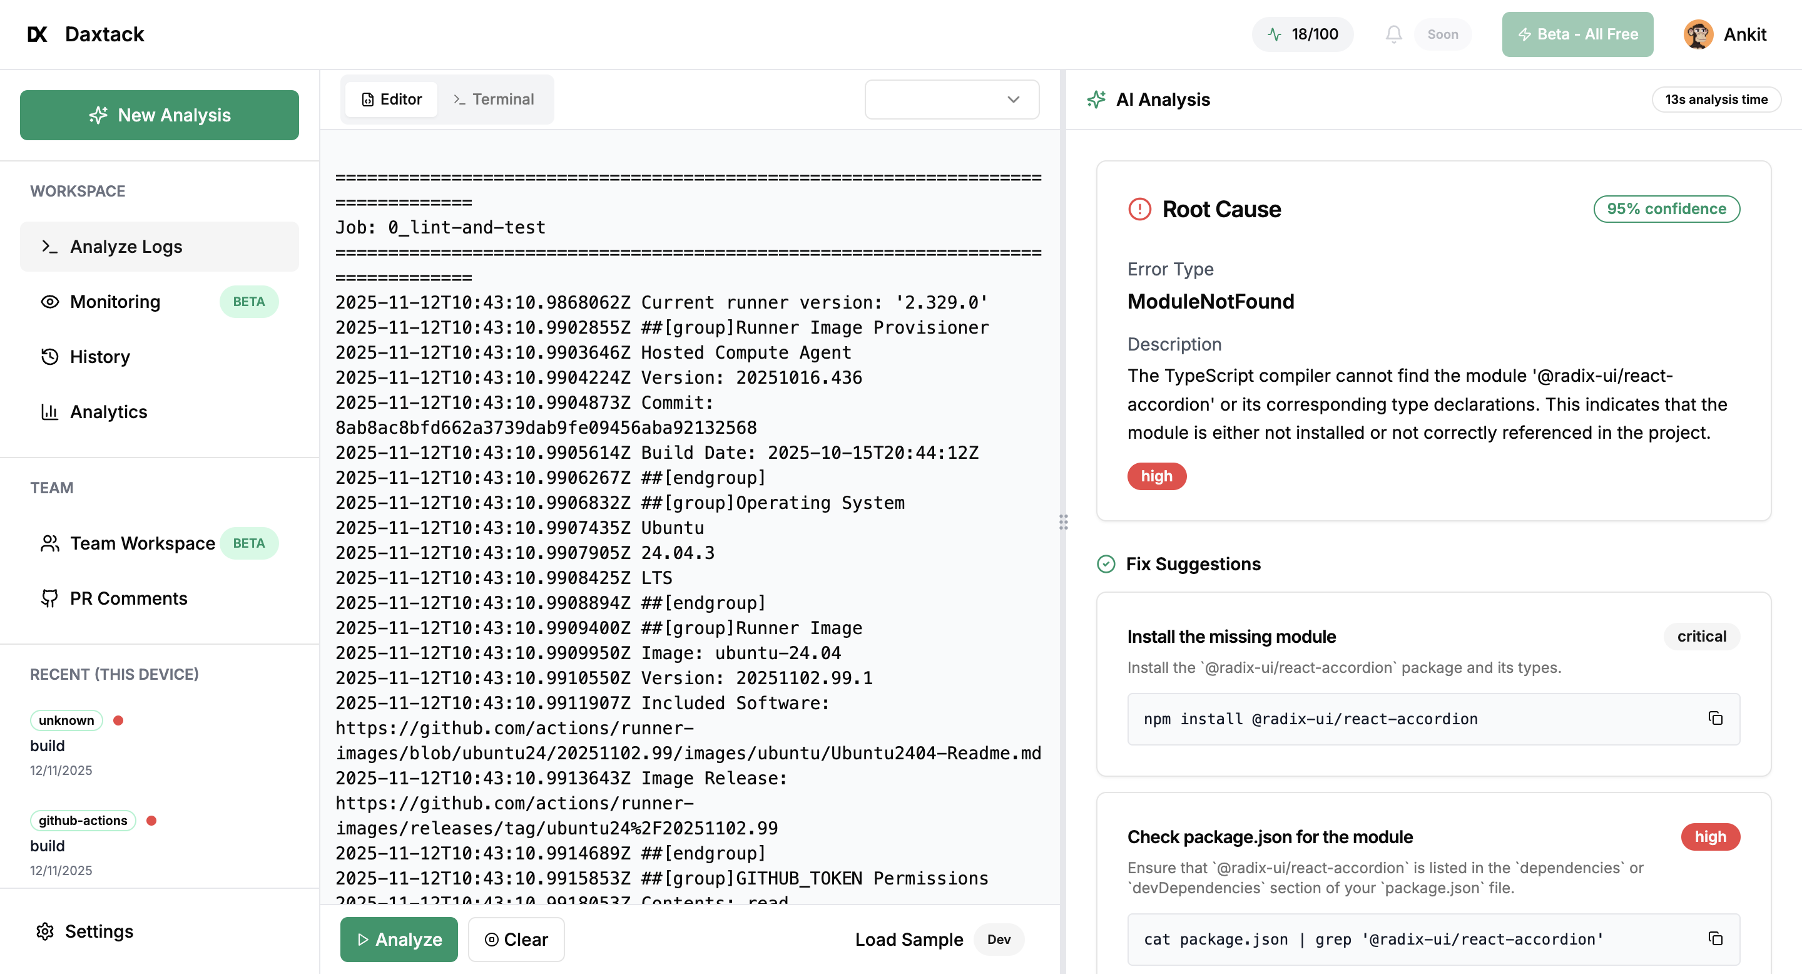The image size is (1802, 974).
Task: Click the AI Analysis sparkle icon
Action: (x=1096, y=100)
